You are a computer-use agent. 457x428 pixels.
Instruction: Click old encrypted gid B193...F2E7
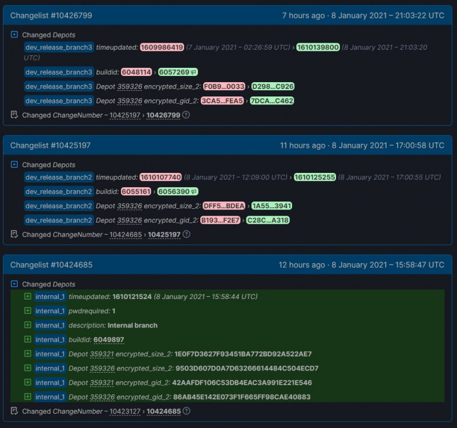coord(220,220)
